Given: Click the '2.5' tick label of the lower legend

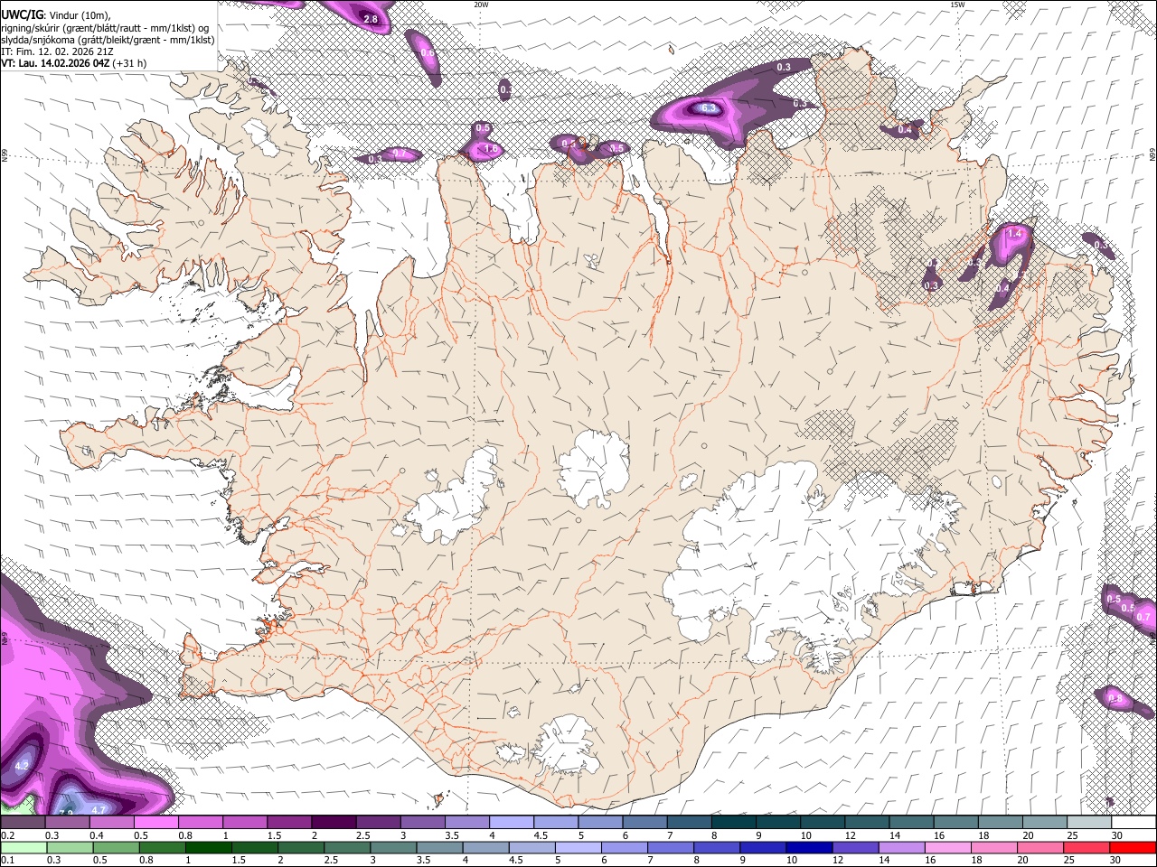Looking at the screenshot, I should pos(329,860).
